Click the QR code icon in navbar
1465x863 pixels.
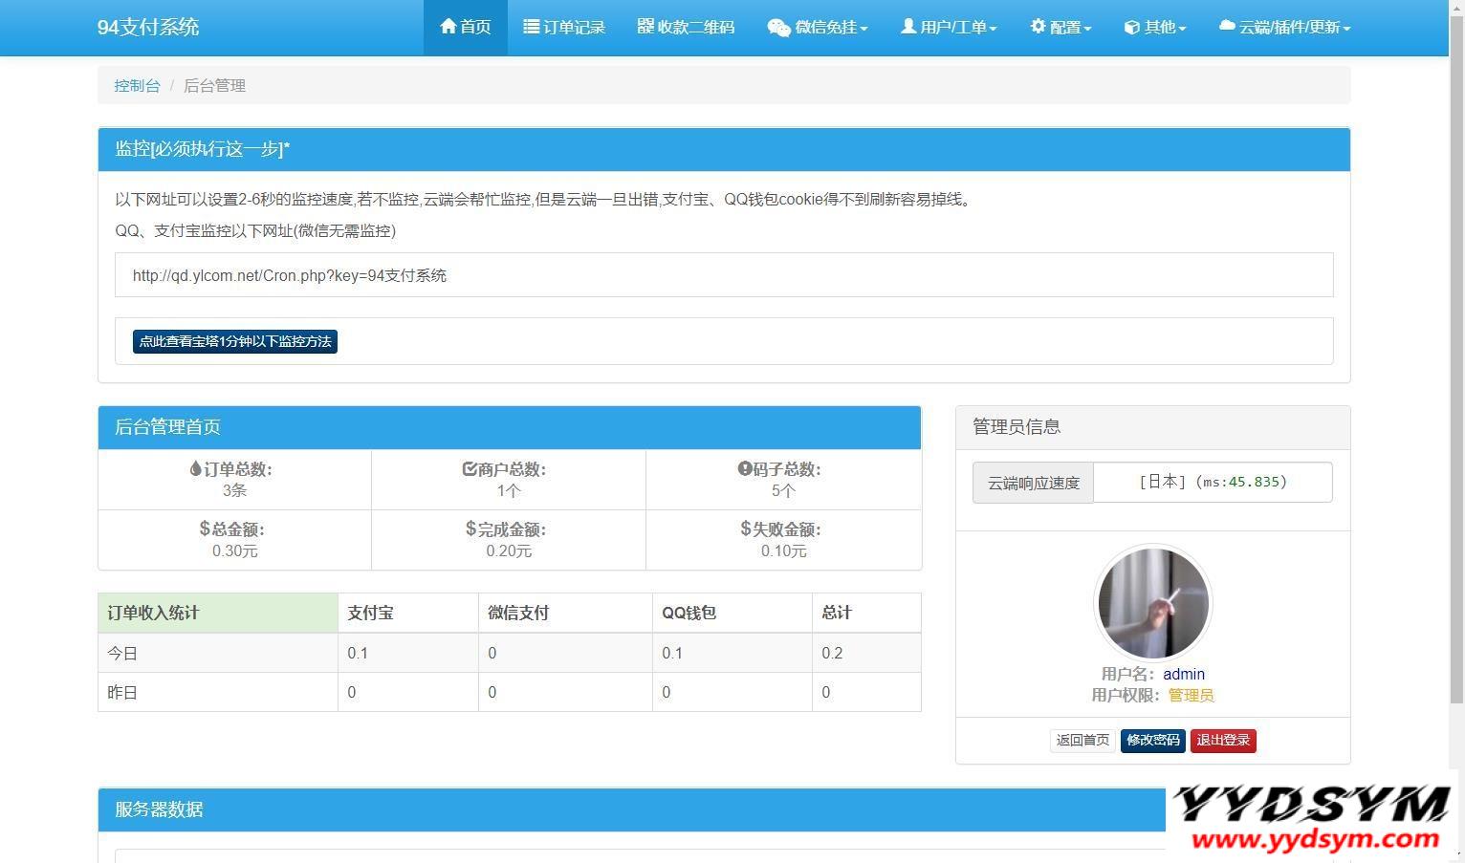click(645, 27)
